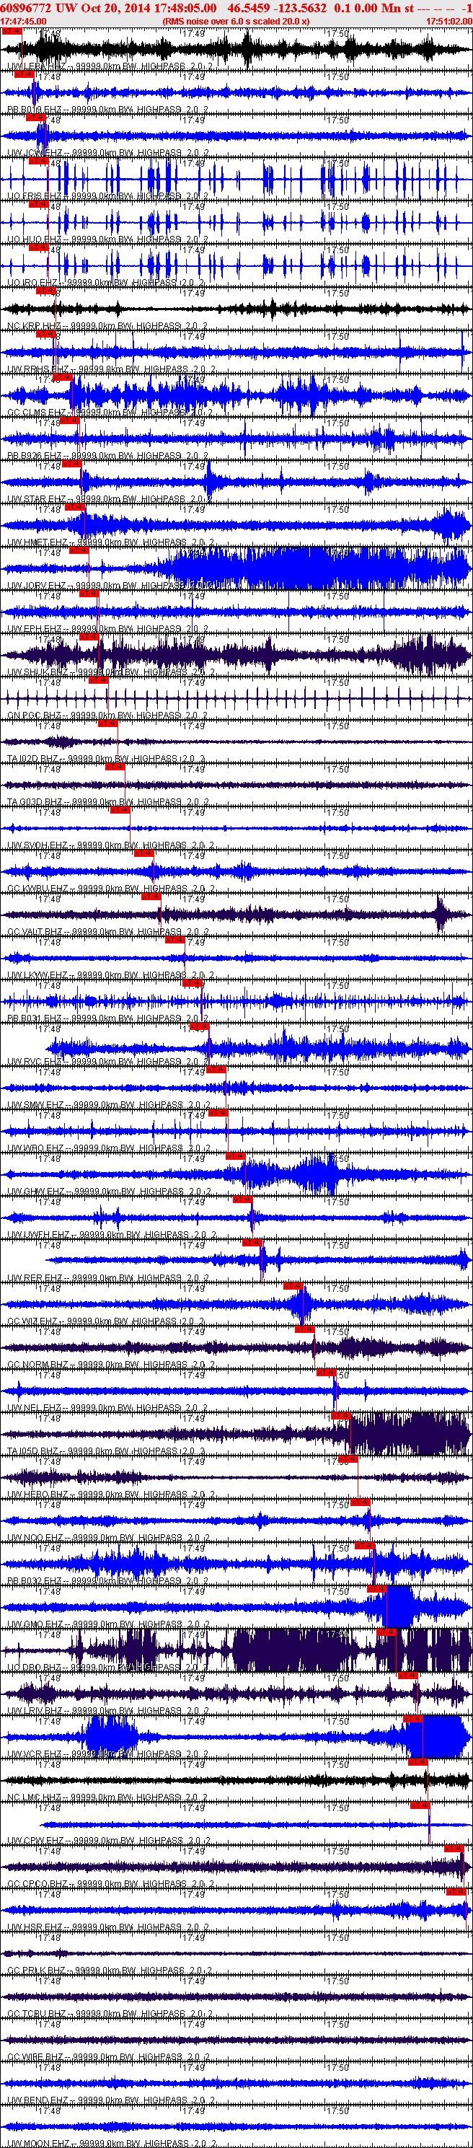Select the UW UWFH EHZ station label
This screenshot has width=473, height=2148.
111,1236
